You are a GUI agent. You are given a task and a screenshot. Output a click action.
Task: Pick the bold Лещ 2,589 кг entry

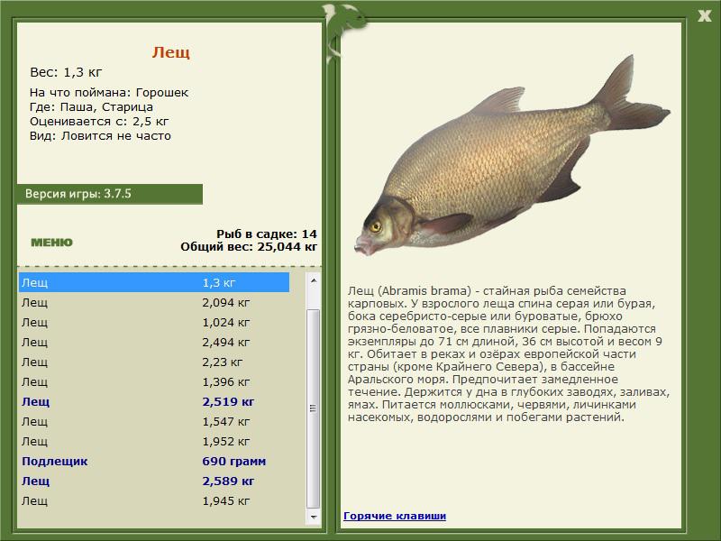(153, 481)
